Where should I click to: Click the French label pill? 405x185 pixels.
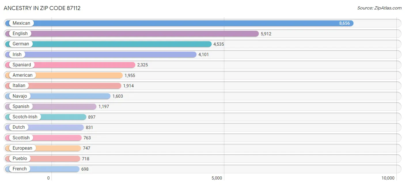20,169
